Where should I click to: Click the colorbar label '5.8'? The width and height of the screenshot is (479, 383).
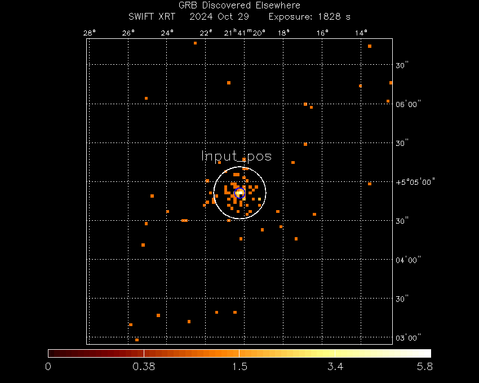pos(425,367)
